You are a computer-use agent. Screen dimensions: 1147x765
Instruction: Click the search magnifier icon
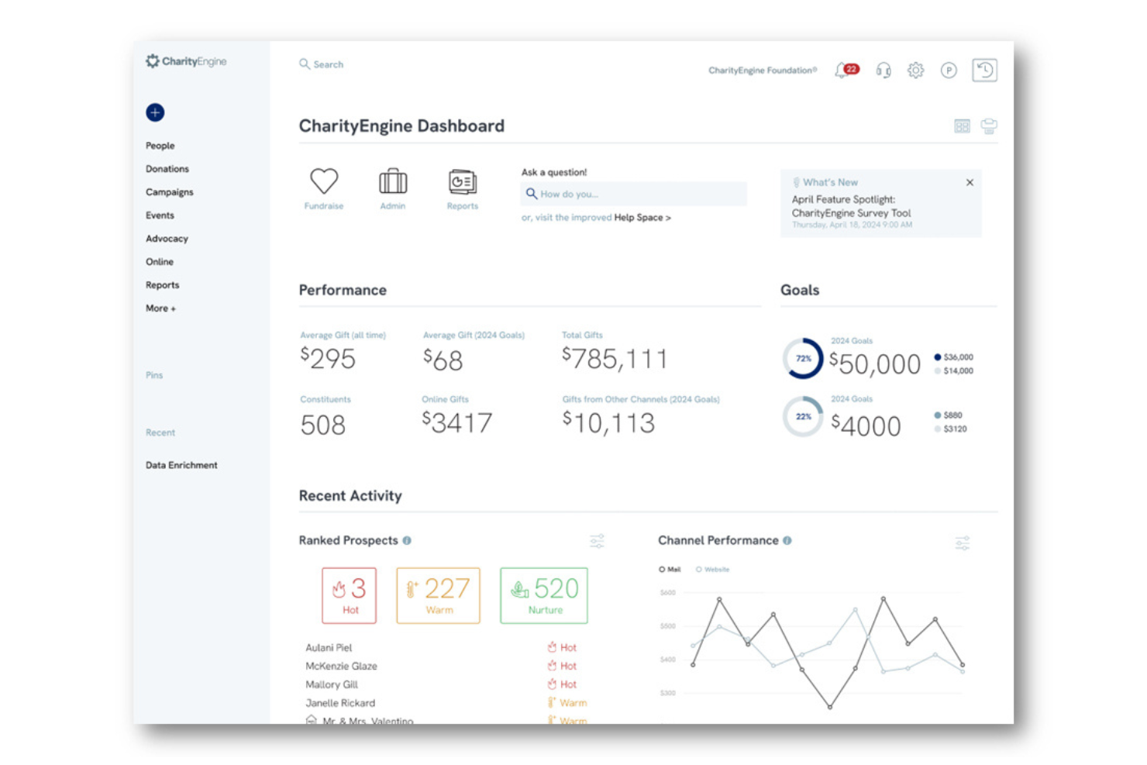[x=305, y=64]
